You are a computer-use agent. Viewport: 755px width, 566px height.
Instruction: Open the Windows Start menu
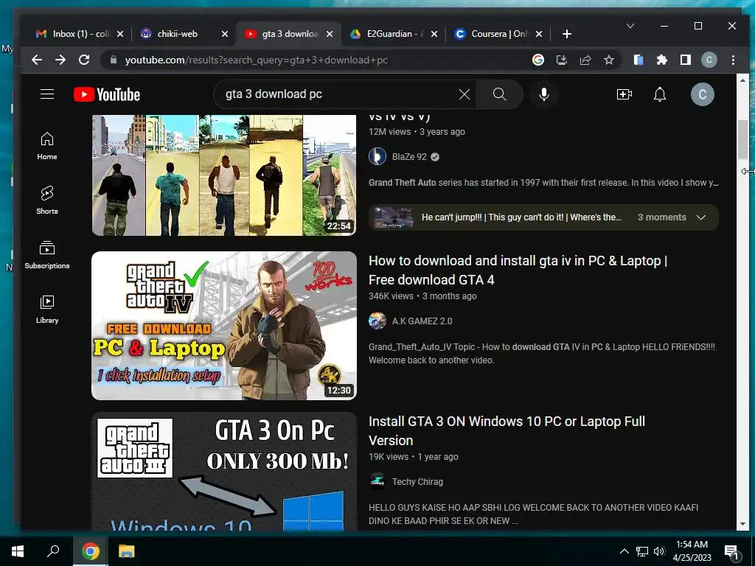pos(18,551)
